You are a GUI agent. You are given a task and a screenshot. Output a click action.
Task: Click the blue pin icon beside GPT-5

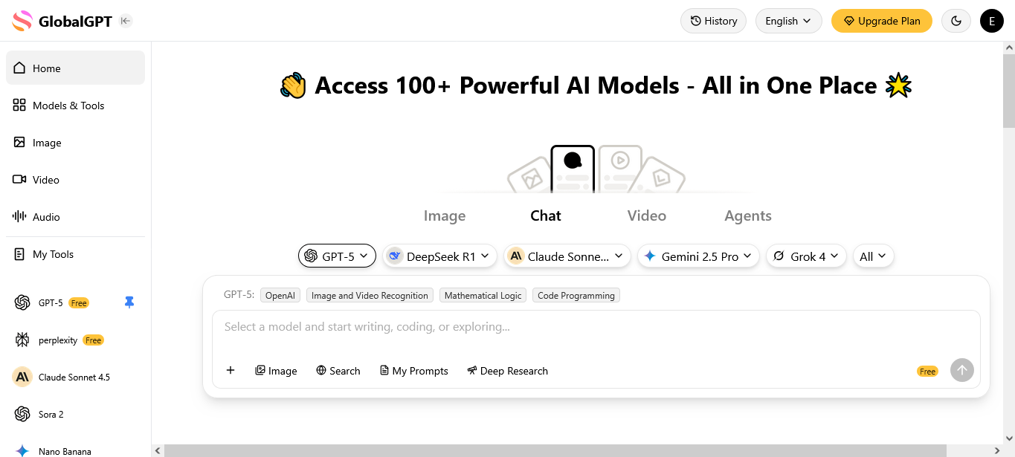(x=129, y=302)
